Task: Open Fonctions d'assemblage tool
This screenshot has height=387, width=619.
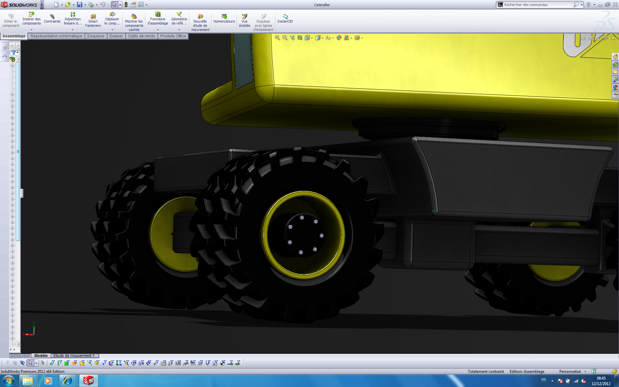Action: (x=158, y=19)
